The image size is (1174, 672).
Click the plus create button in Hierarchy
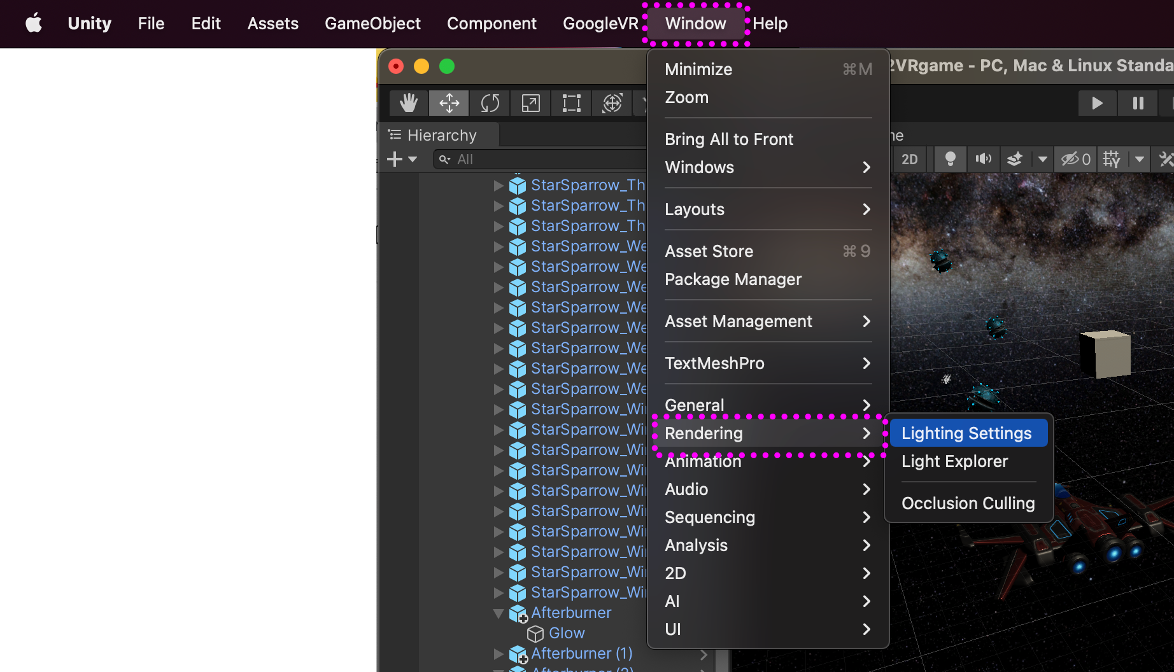pos(395,159)
